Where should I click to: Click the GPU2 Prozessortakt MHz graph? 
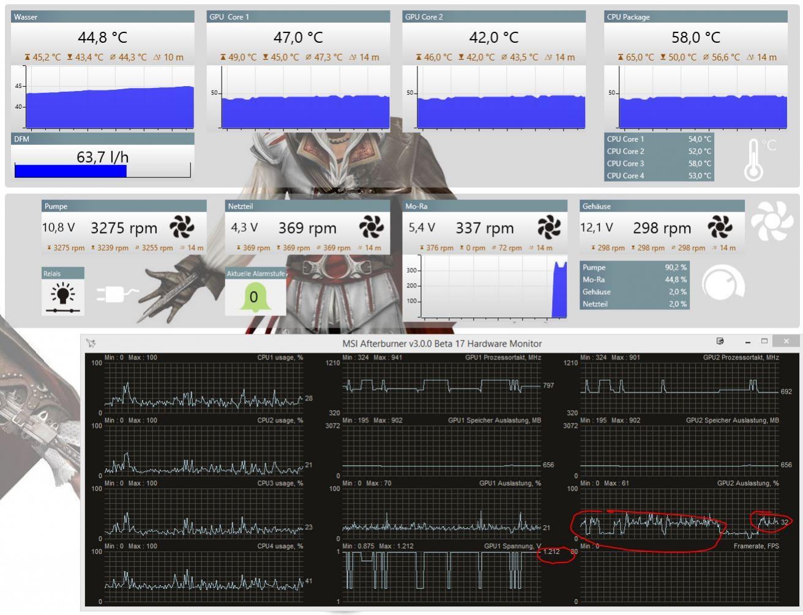tap(680, 388)
